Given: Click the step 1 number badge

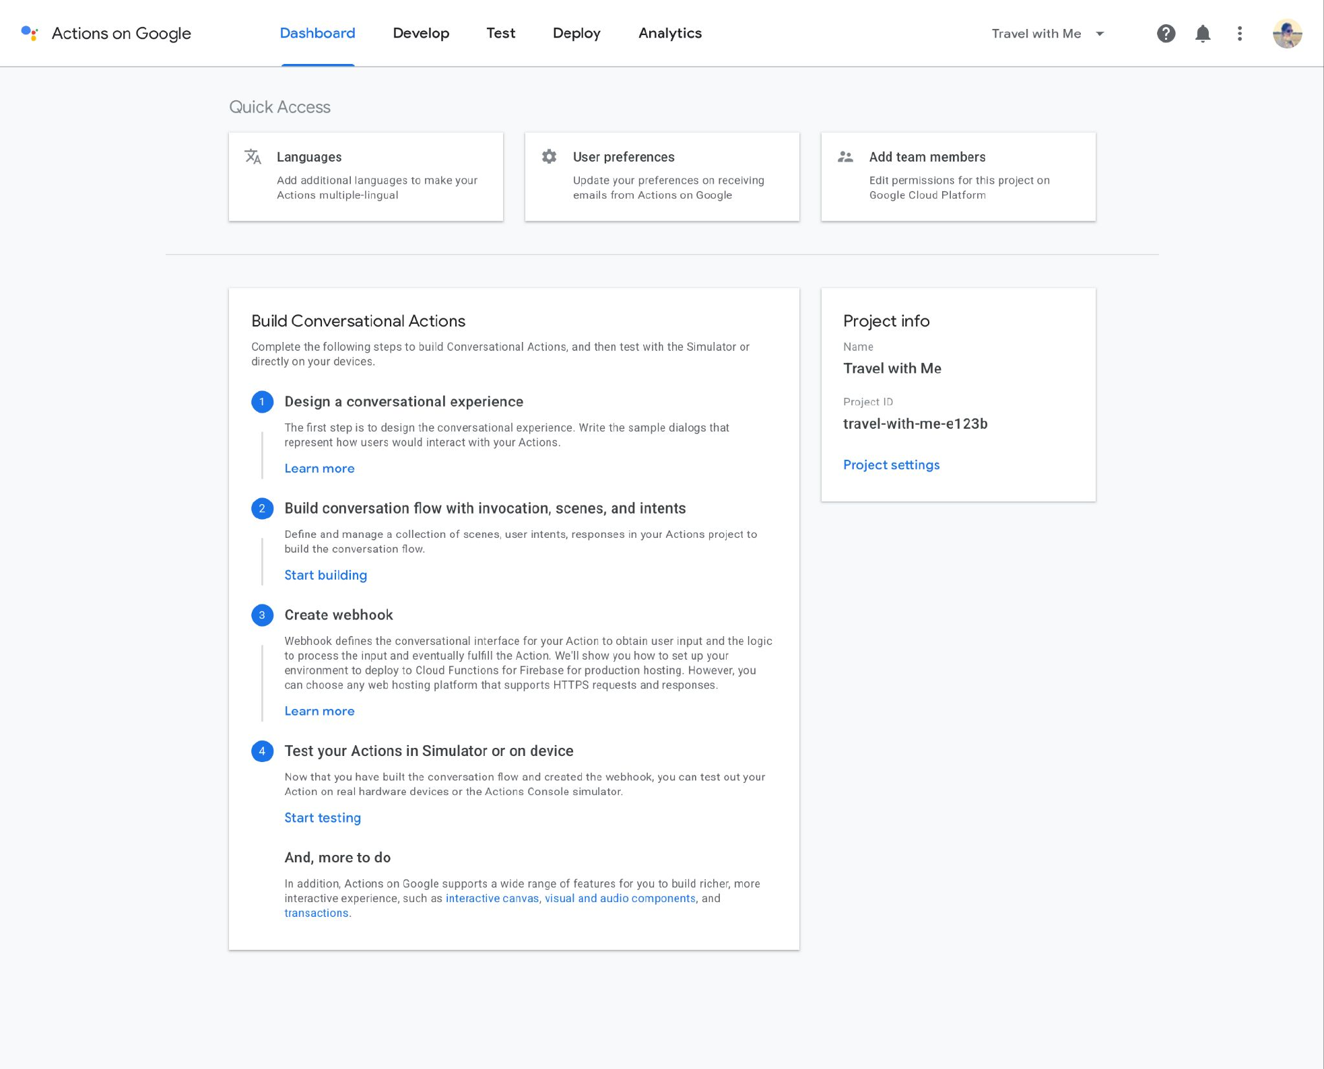Looking at the screenshot, I should [262, 402].
